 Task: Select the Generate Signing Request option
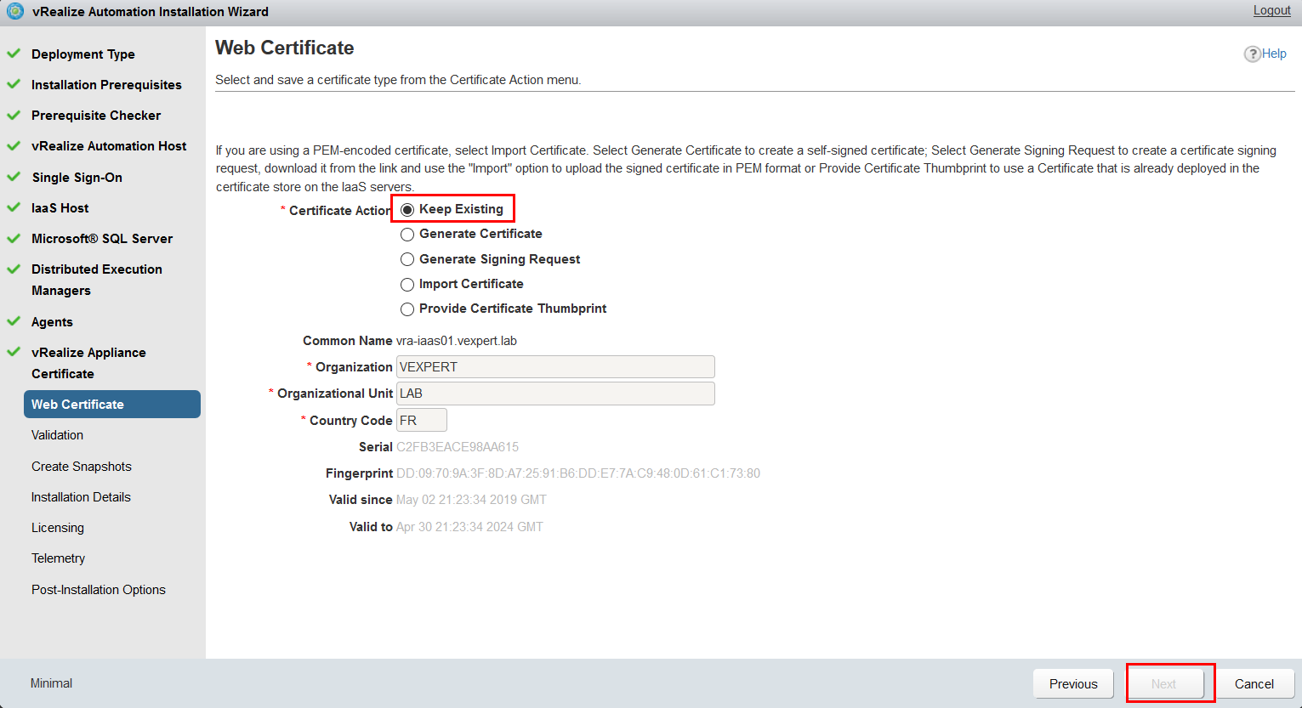[x=407, y=259]
